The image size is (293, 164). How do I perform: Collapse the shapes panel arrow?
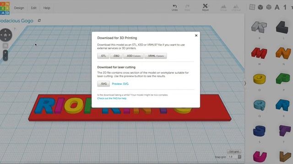pyautogui.click(x=245, y=83)
